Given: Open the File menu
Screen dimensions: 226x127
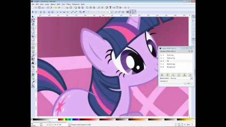Looking at the screenshot, I should tap(33, 4).
